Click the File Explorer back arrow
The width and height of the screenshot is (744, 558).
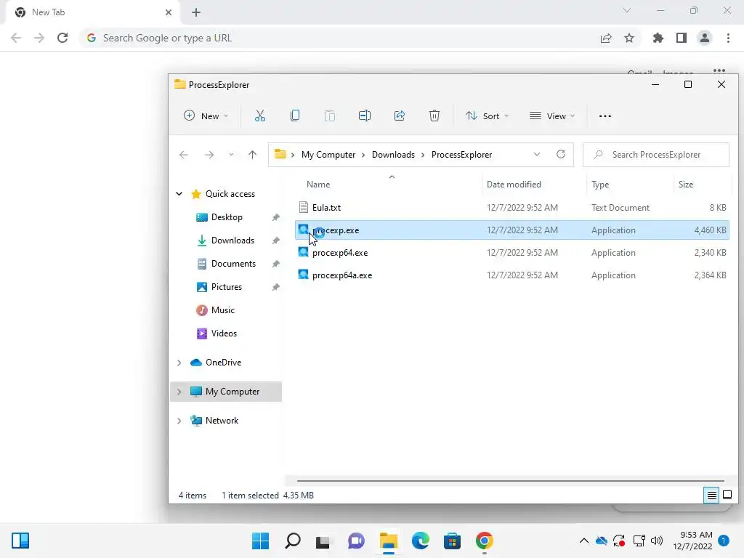click(x=184, y=155)
